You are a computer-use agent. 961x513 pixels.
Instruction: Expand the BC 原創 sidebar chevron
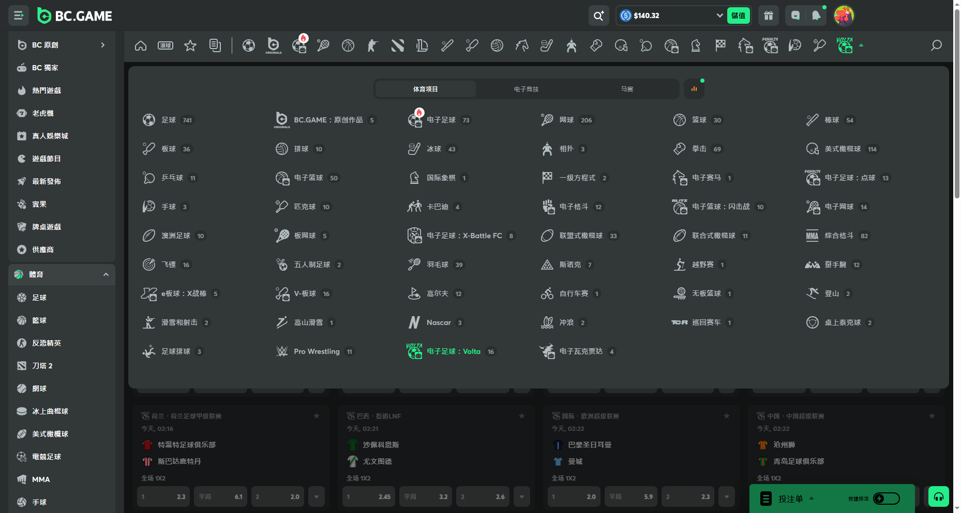pyautogui.click(x=103, y=45)
